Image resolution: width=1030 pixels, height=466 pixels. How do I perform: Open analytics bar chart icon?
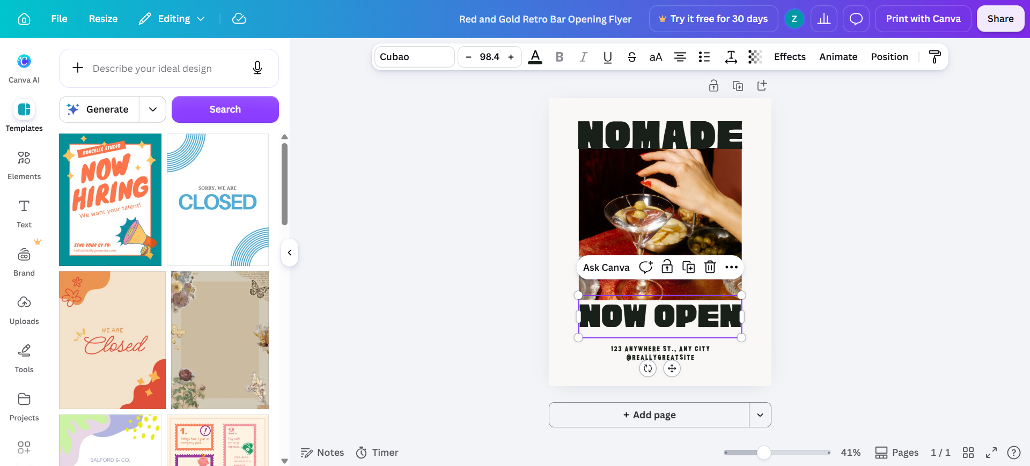[x=824, y=19]
